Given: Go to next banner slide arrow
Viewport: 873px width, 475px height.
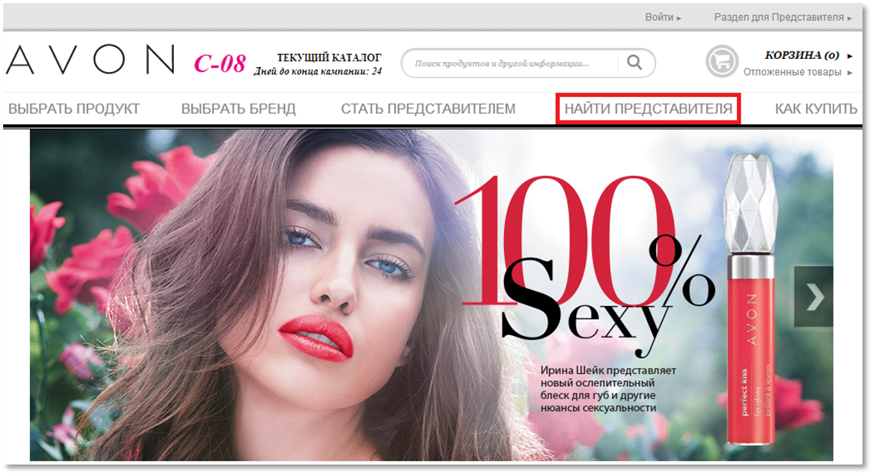Looking at the screenshot, I should click(x=814, y=296).
